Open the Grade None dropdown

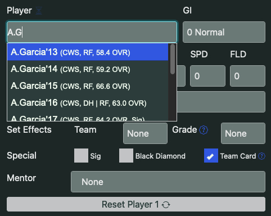243,133
